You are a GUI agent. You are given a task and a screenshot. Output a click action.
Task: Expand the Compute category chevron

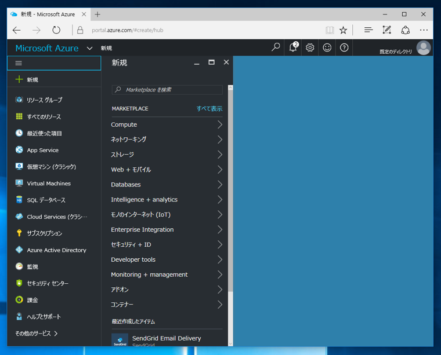click(x=220, y=125)
